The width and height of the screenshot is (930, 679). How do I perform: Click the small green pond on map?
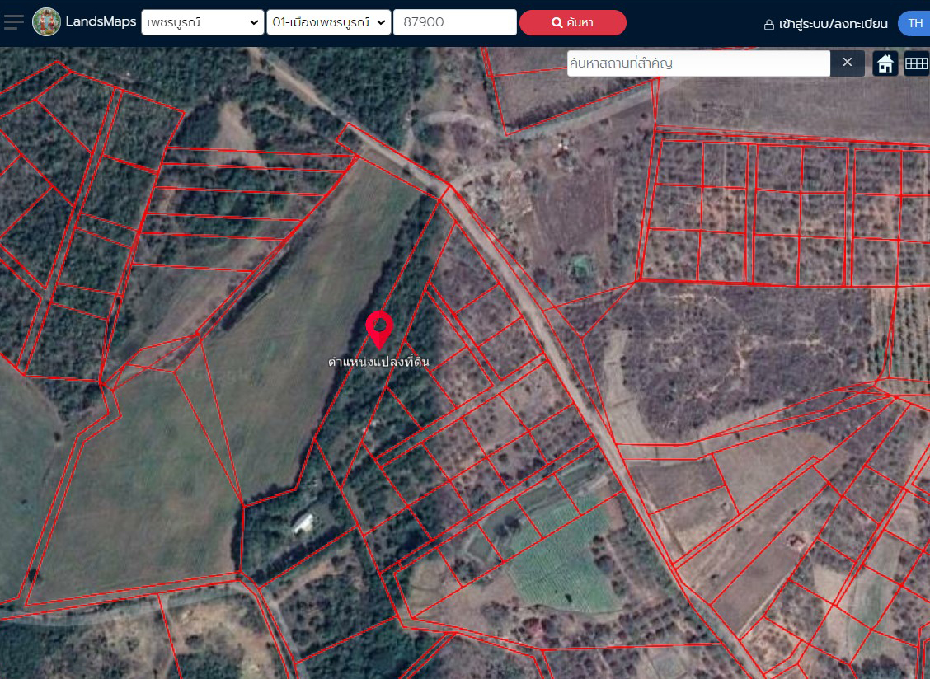(x=580, y=265)
